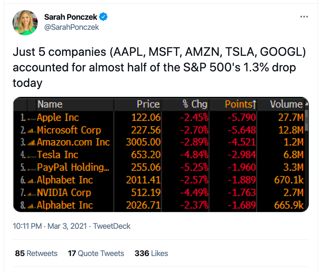Click the Tesla Inc row name
The image size is (323, 272).
click(x=57, y=155)
